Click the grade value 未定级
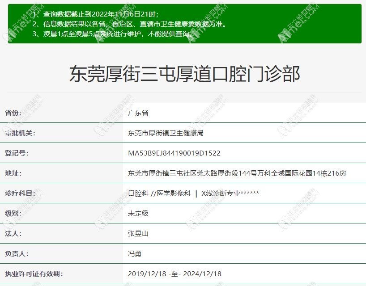Image resolution: width=366 pixels, height=286 pixels. 138,214
